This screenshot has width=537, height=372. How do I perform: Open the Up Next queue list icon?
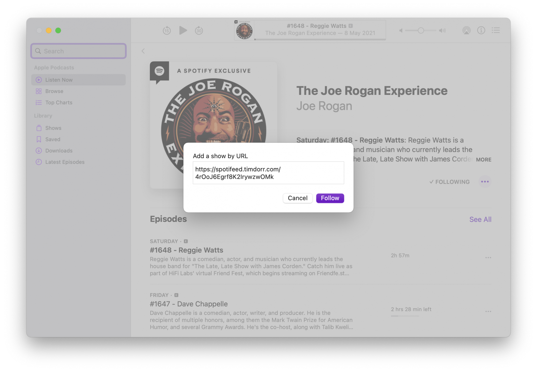[x=496, y=31]
